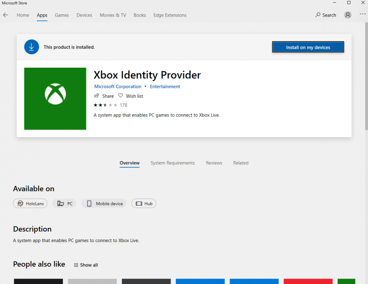Click the star rating row

click(105, 105)
